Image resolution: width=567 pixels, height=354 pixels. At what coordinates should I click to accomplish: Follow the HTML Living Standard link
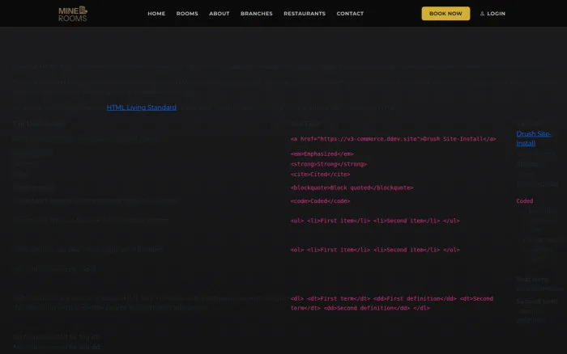(x=142, y=107)
